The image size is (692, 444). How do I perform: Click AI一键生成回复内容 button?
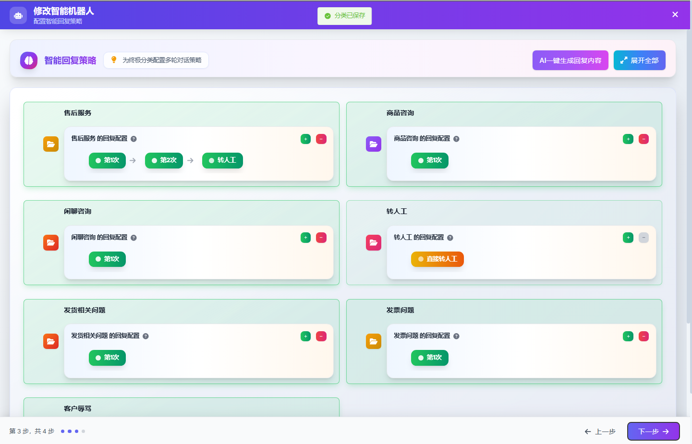(x=570, y=60)
